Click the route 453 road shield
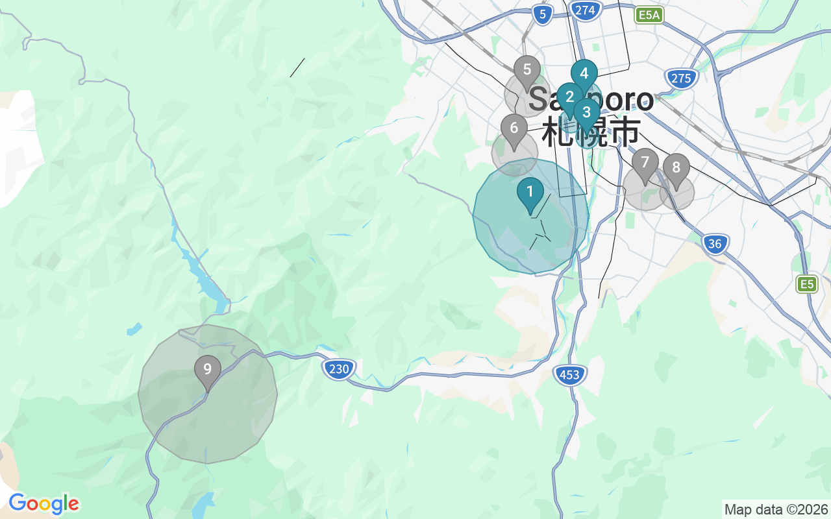Screen dimensions: 831x519 (570, 374)
